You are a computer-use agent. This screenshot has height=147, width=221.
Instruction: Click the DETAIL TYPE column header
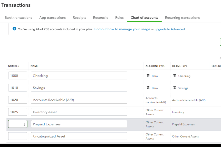coord(180,66)
